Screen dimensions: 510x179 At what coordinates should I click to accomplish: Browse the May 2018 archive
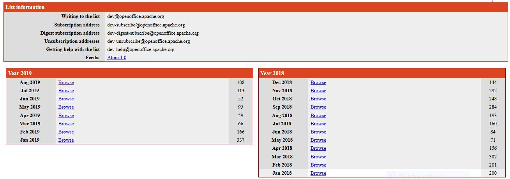(318, 140)
